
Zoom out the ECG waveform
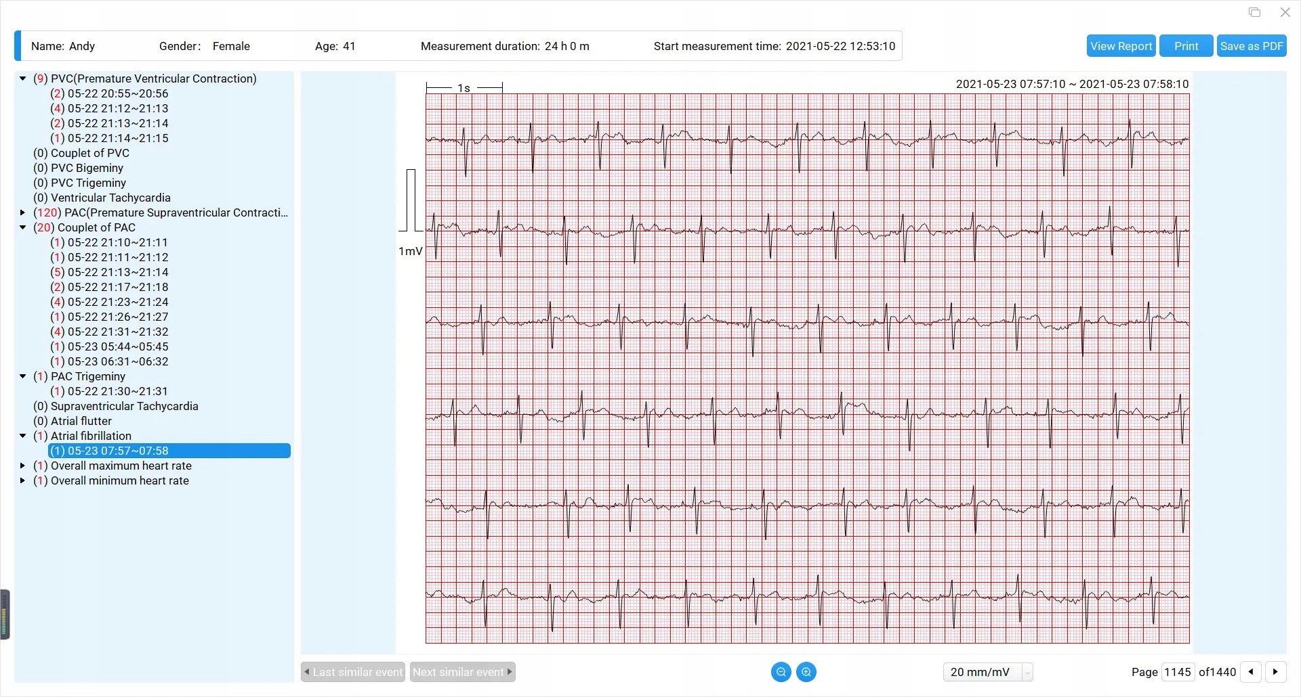pyautogui.click(x=781, y=672)
